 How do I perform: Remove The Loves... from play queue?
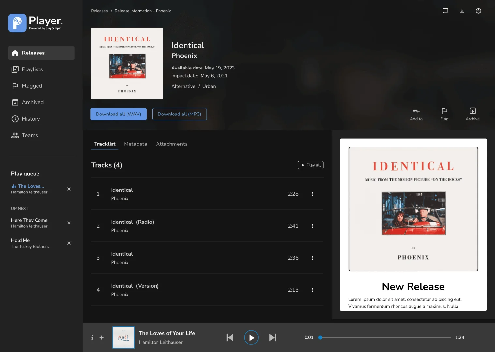click(69, 189)
